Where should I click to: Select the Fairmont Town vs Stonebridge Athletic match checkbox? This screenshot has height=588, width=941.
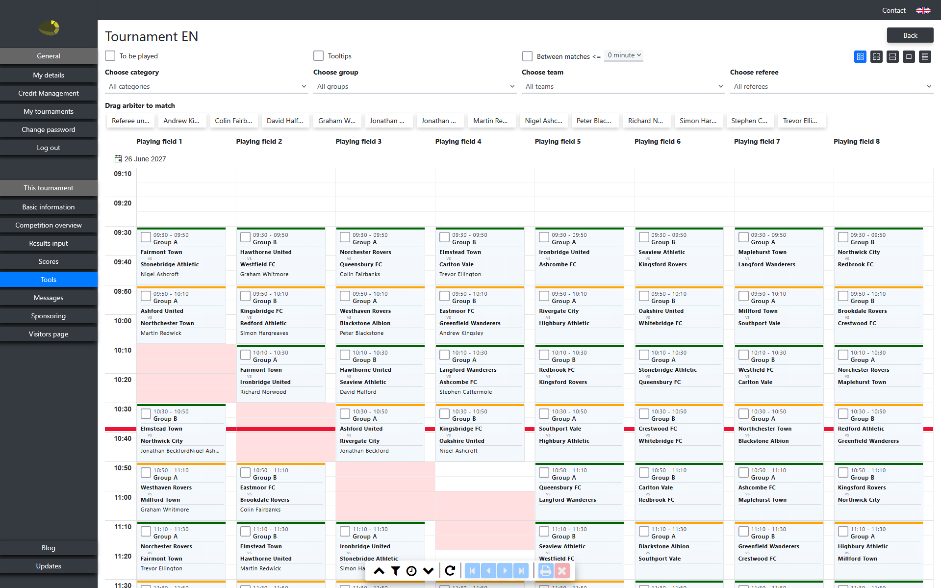pos(146,237)
